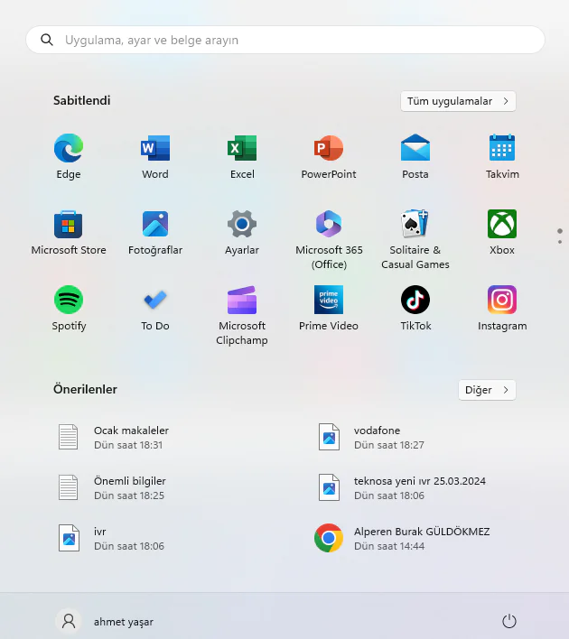Launch Word from pinned apps

(155, 156)
